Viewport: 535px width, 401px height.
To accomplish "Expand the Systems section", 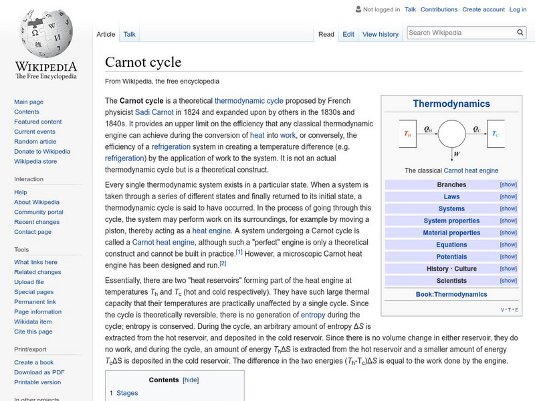I will click(508, 209).
